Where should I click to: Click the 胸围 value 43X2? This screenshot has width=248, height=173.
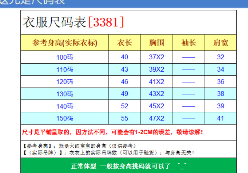[157, 94]
